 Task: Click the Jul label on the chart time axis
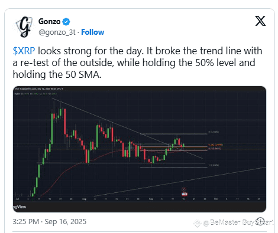point(17,199)
